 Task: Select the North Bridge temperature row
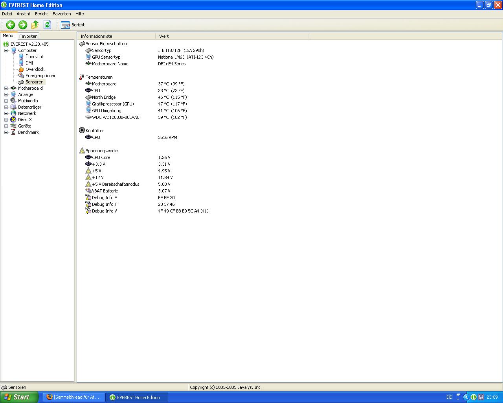tap(136, 97)
